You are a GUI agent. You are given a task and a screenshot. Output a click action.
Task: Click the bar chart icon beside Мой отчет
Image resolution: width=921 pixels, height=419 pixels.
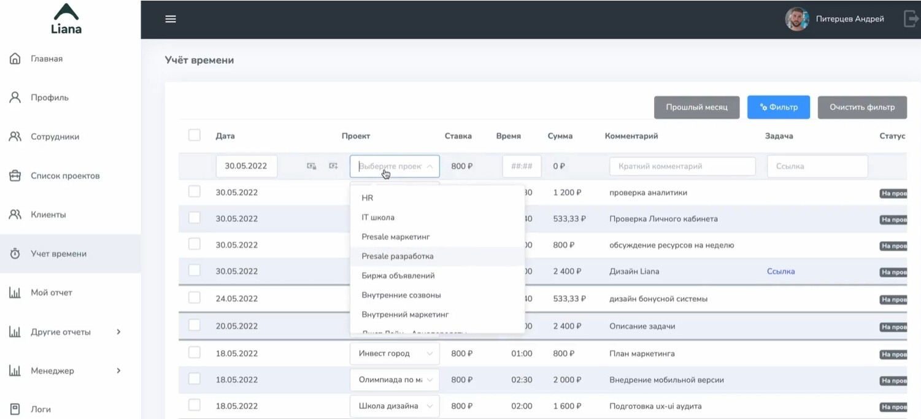pyautogui.click(x=15, y=293)
